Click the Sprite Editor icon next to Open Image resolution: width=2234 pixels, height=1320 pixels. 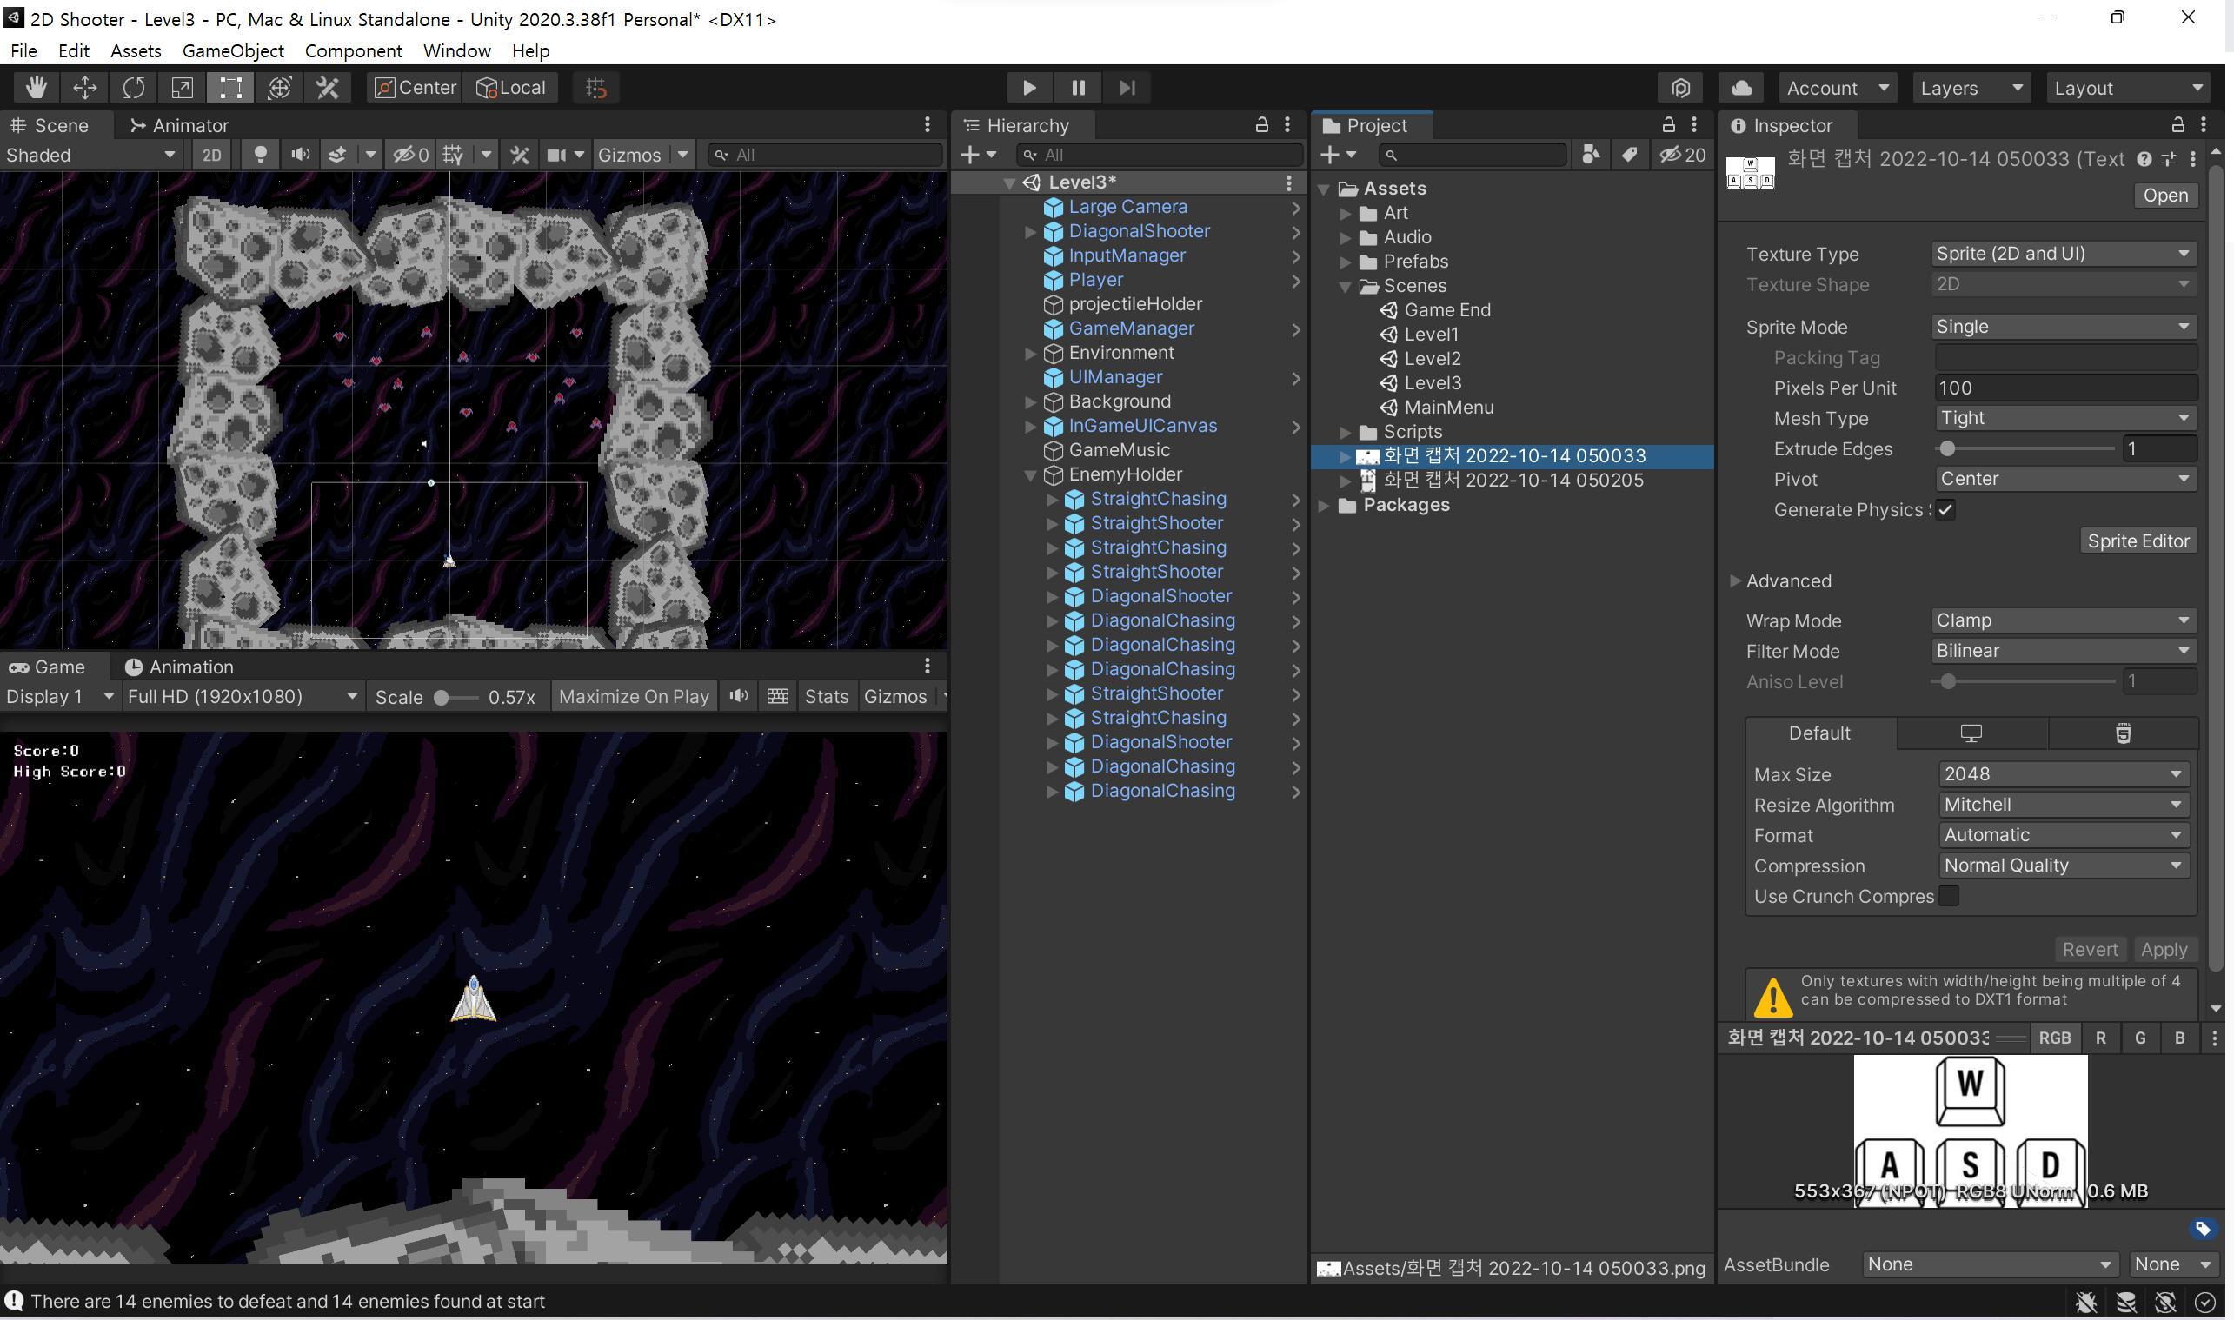click(x=2138, y=540)
